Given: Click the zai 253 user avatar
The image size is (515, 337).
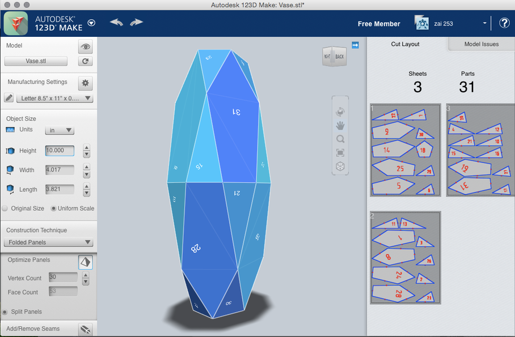Looking at the screenshot, I should point(422,23).
